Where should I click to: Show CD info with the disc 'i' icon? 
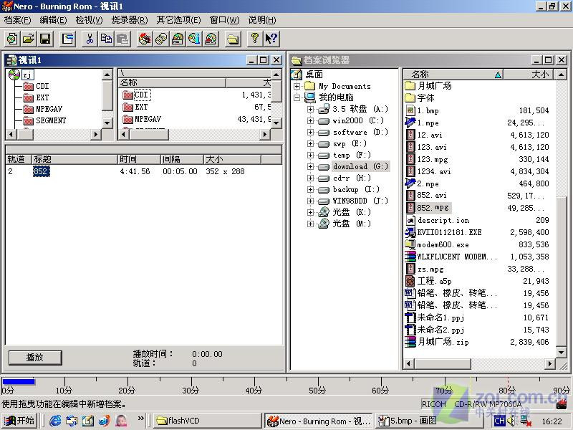click(x=194, y=39)
